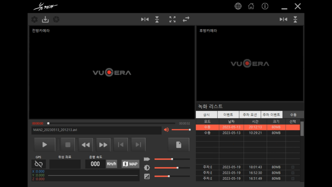Mute the speaker volume icon
332x187 pixels.
(x=166, y=129)
